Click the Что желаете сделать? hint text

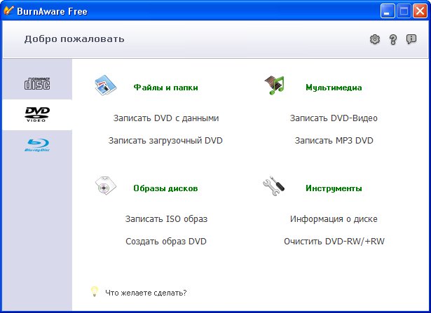[x=146, y=293]
